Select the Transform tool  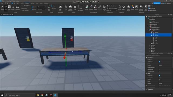click(17, 8)
